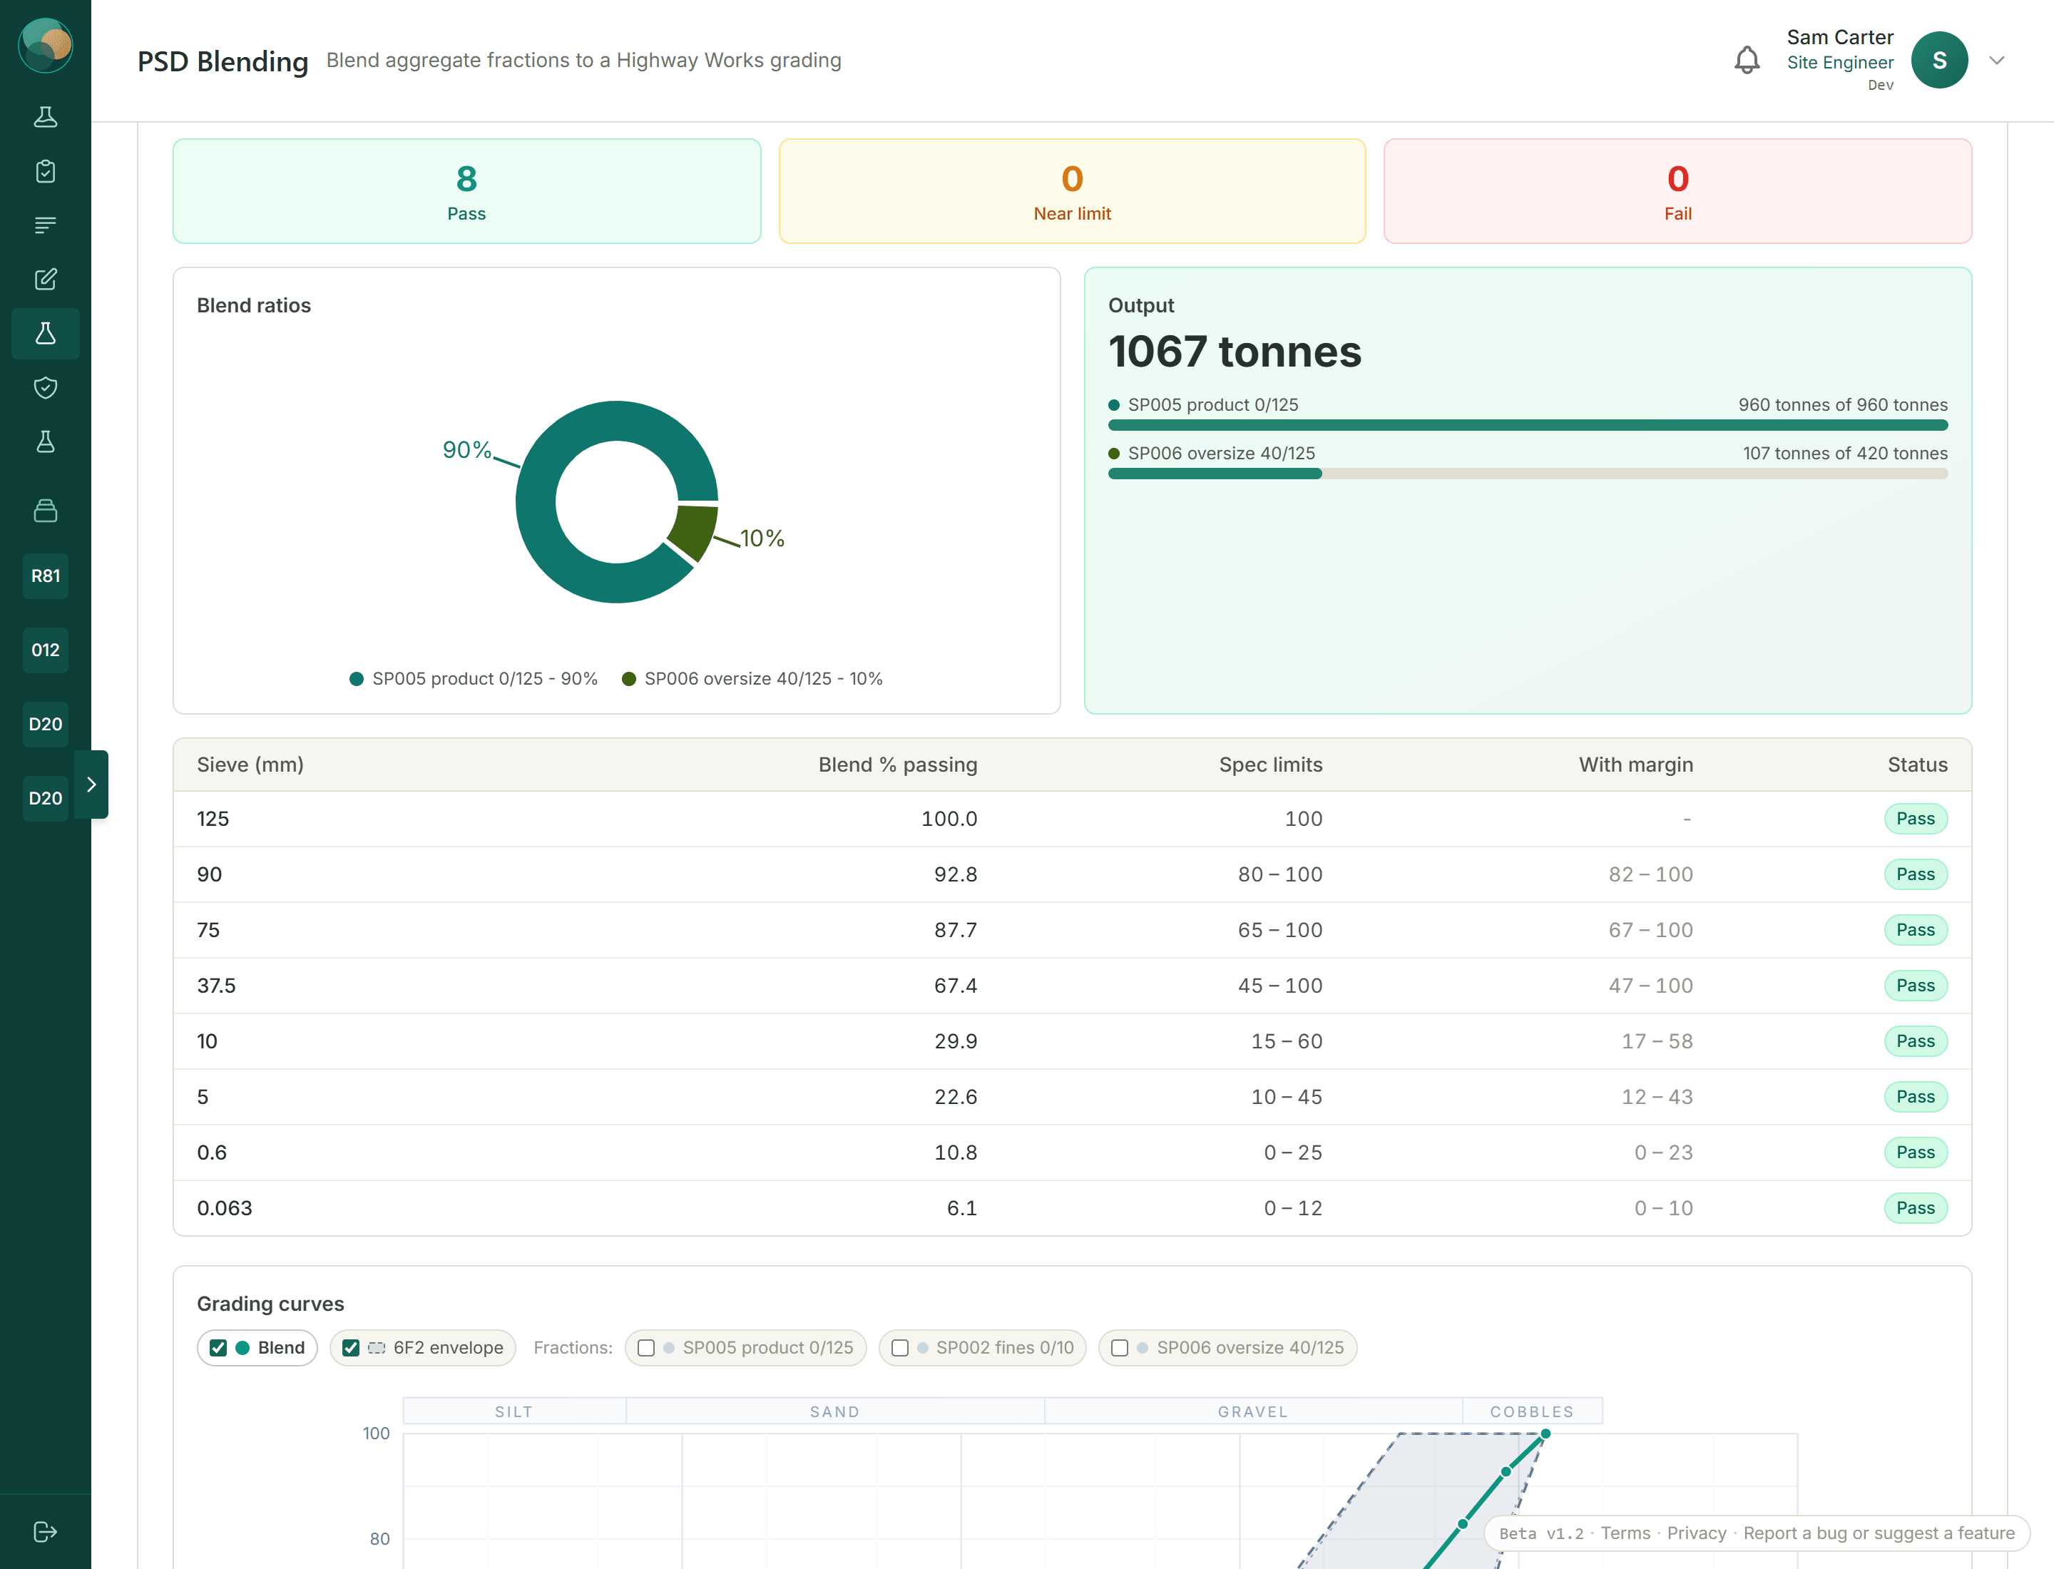The width and height of the screenshot is (2054, 1569).
Task: Click the Site Engineer role label
Action: pos(1840,63)
